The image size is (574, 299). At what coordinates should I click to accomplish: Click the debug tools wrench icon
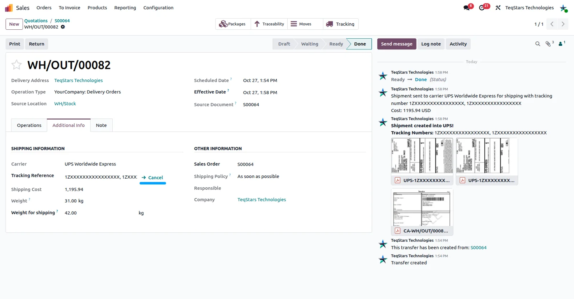click(498, 8)
